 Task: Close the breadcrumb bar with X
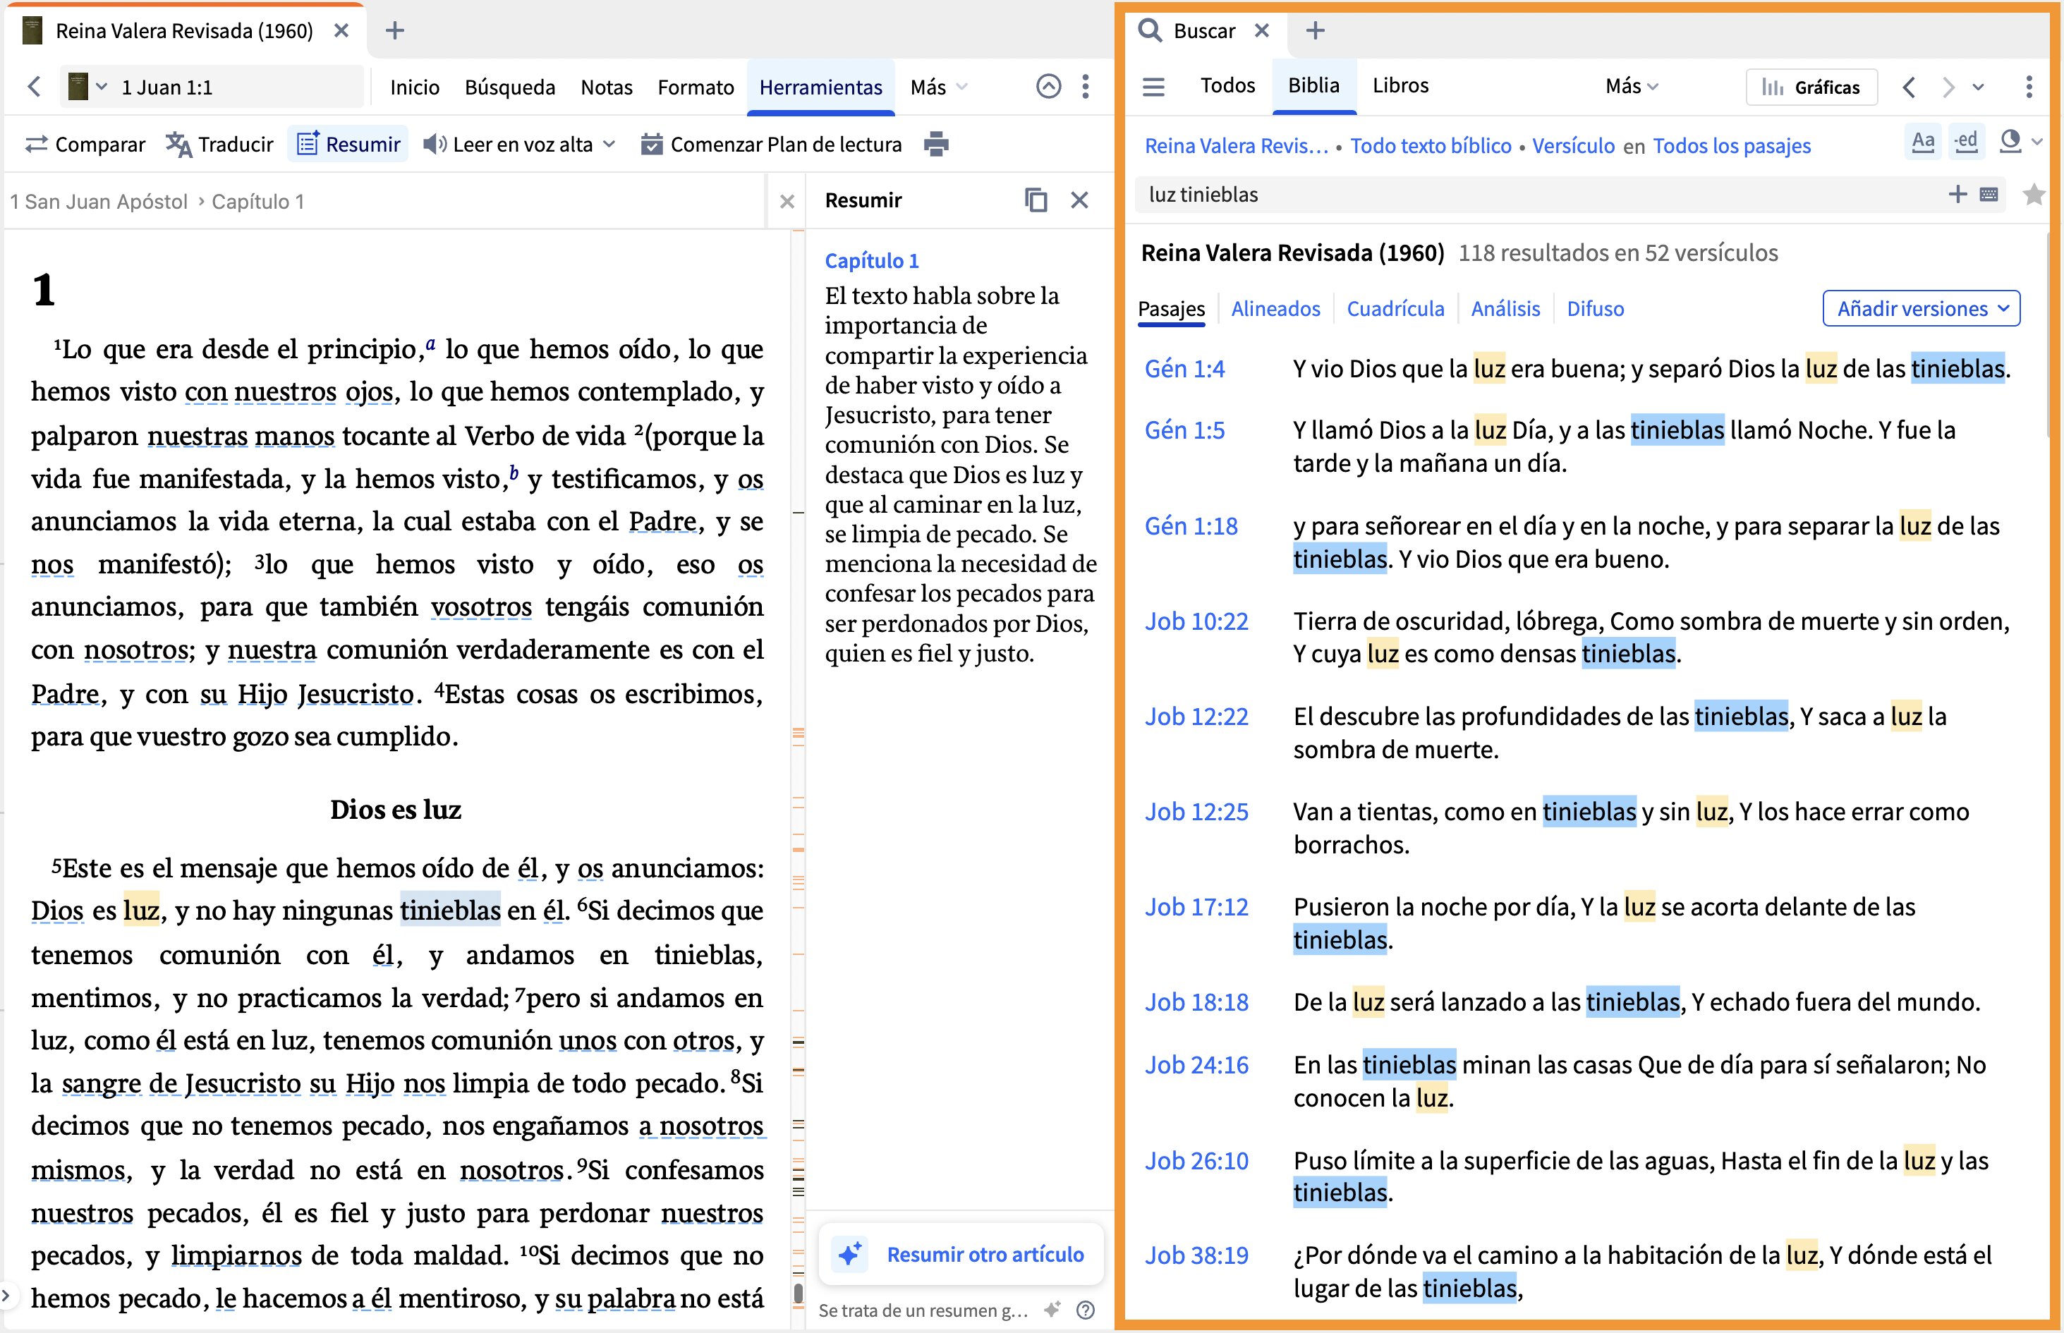pyautogui.click(x=787, y=201)
